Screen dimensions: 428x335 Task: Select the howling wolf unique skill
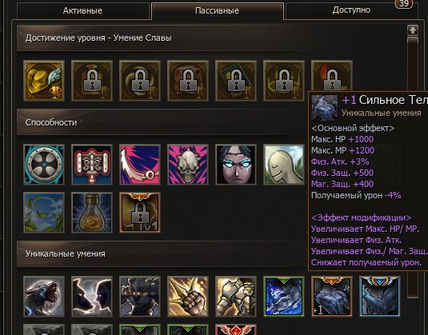pos(44,297)
